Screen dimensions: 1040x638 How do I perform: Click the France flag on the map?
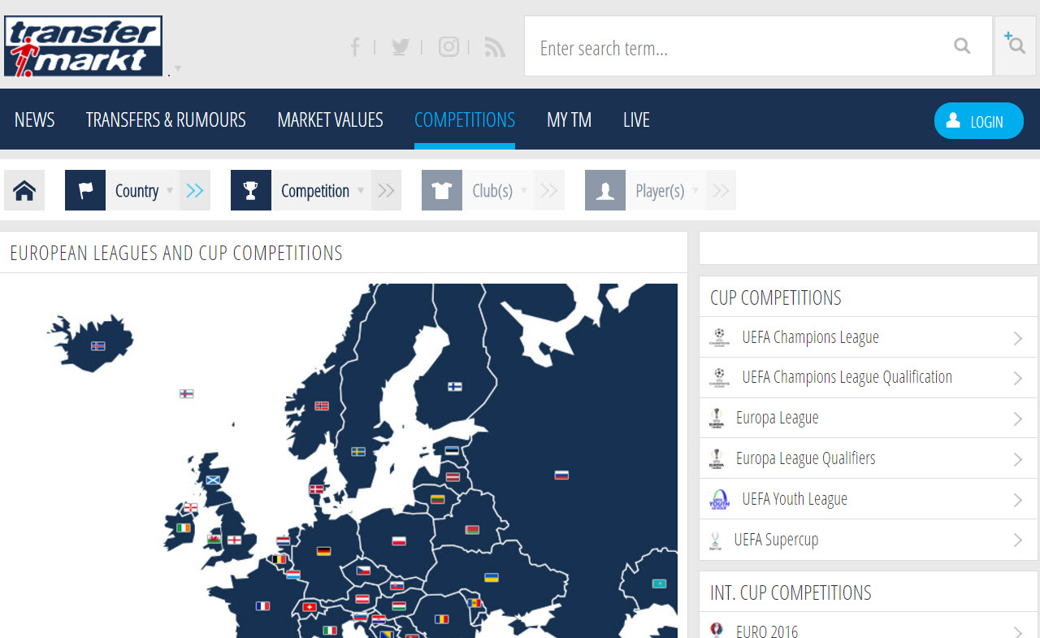click(x=262, y=605)
